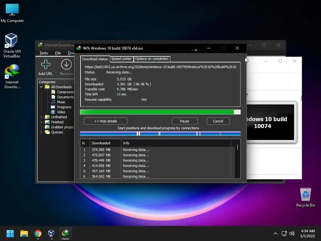Select Compressed category in tree
321x241 pixels.
(63, 92)
